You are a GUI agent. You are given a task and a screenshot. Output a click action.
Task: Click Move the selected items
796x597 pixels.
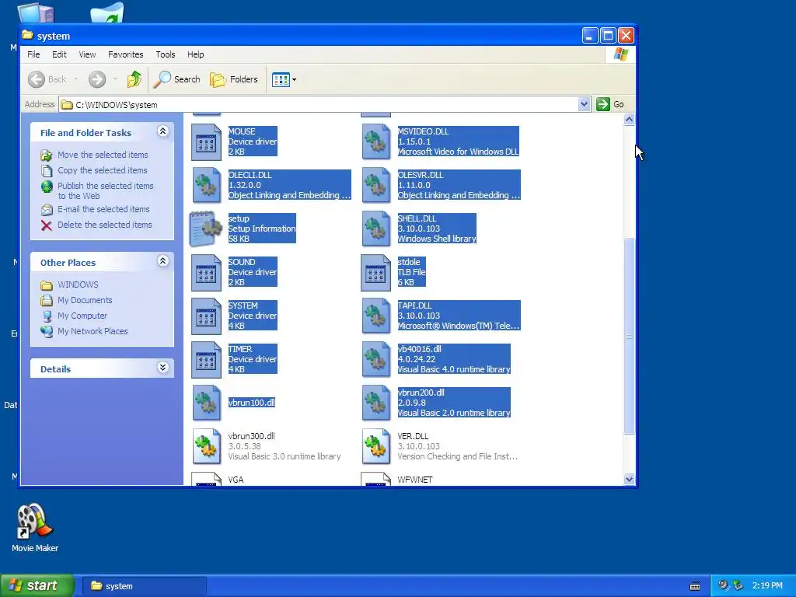coord(103,155)
